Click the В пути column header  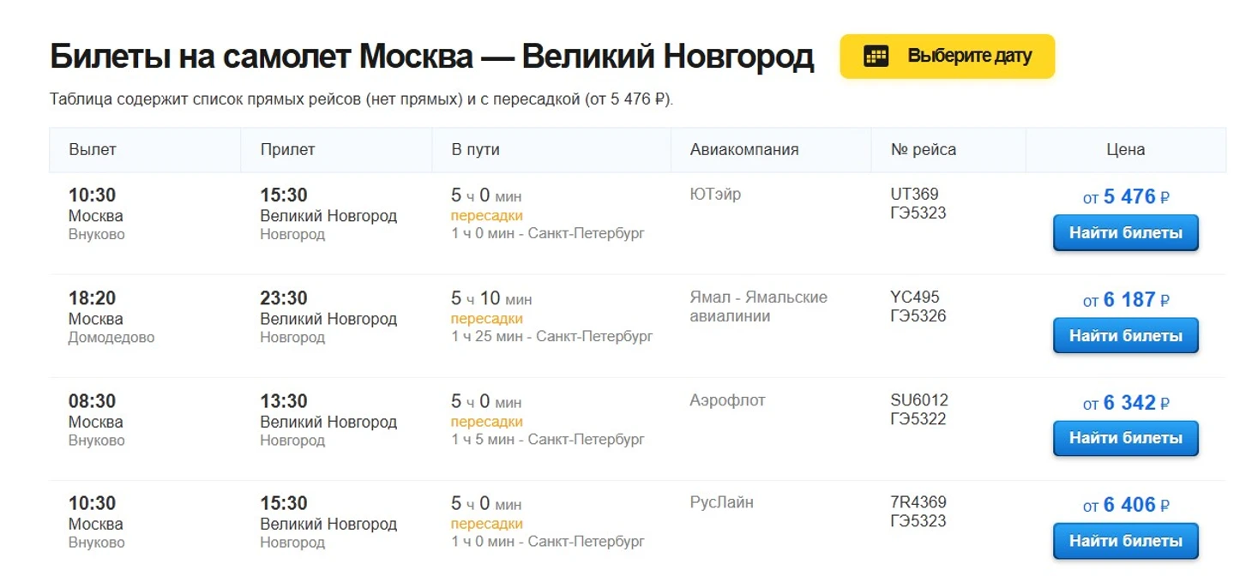pyautogui.click(x=476, y=149)
